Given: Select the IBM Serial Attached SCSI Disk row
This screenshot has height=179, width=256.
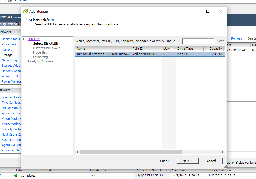Looking at the screenshot, I should [x=150, y=54].
